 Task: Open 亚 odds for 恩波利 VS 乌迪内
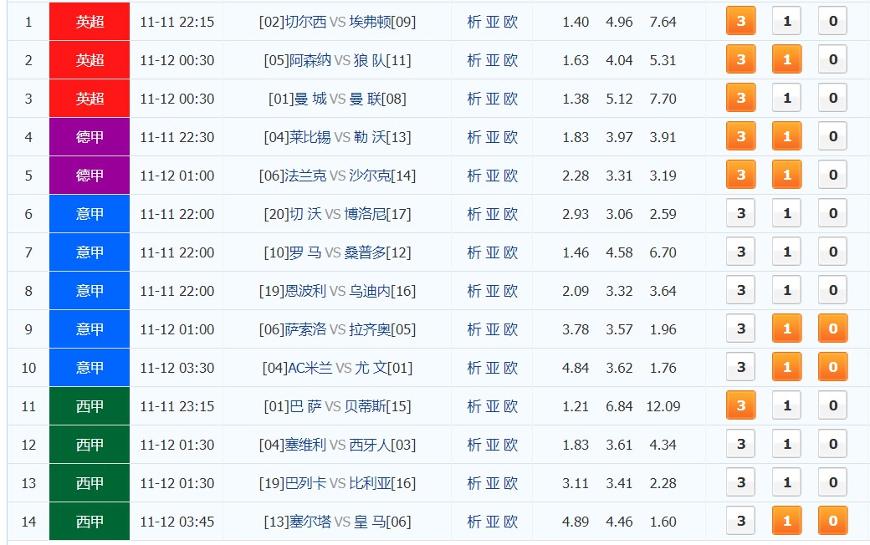click(x=492, y=291)
